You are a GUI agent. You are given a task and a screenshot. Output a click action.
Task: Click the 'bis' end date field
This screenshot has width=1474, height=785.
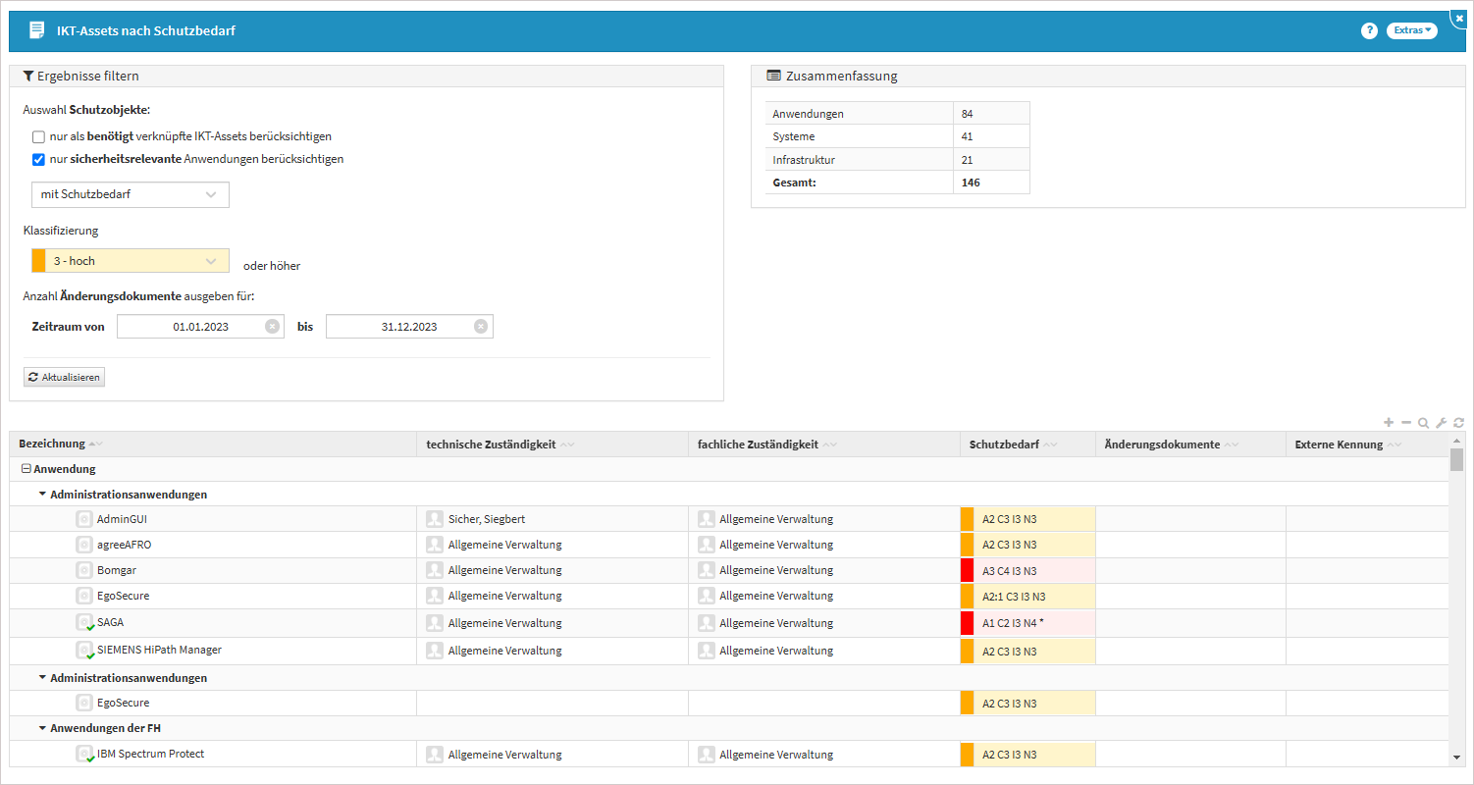(409, 327)
